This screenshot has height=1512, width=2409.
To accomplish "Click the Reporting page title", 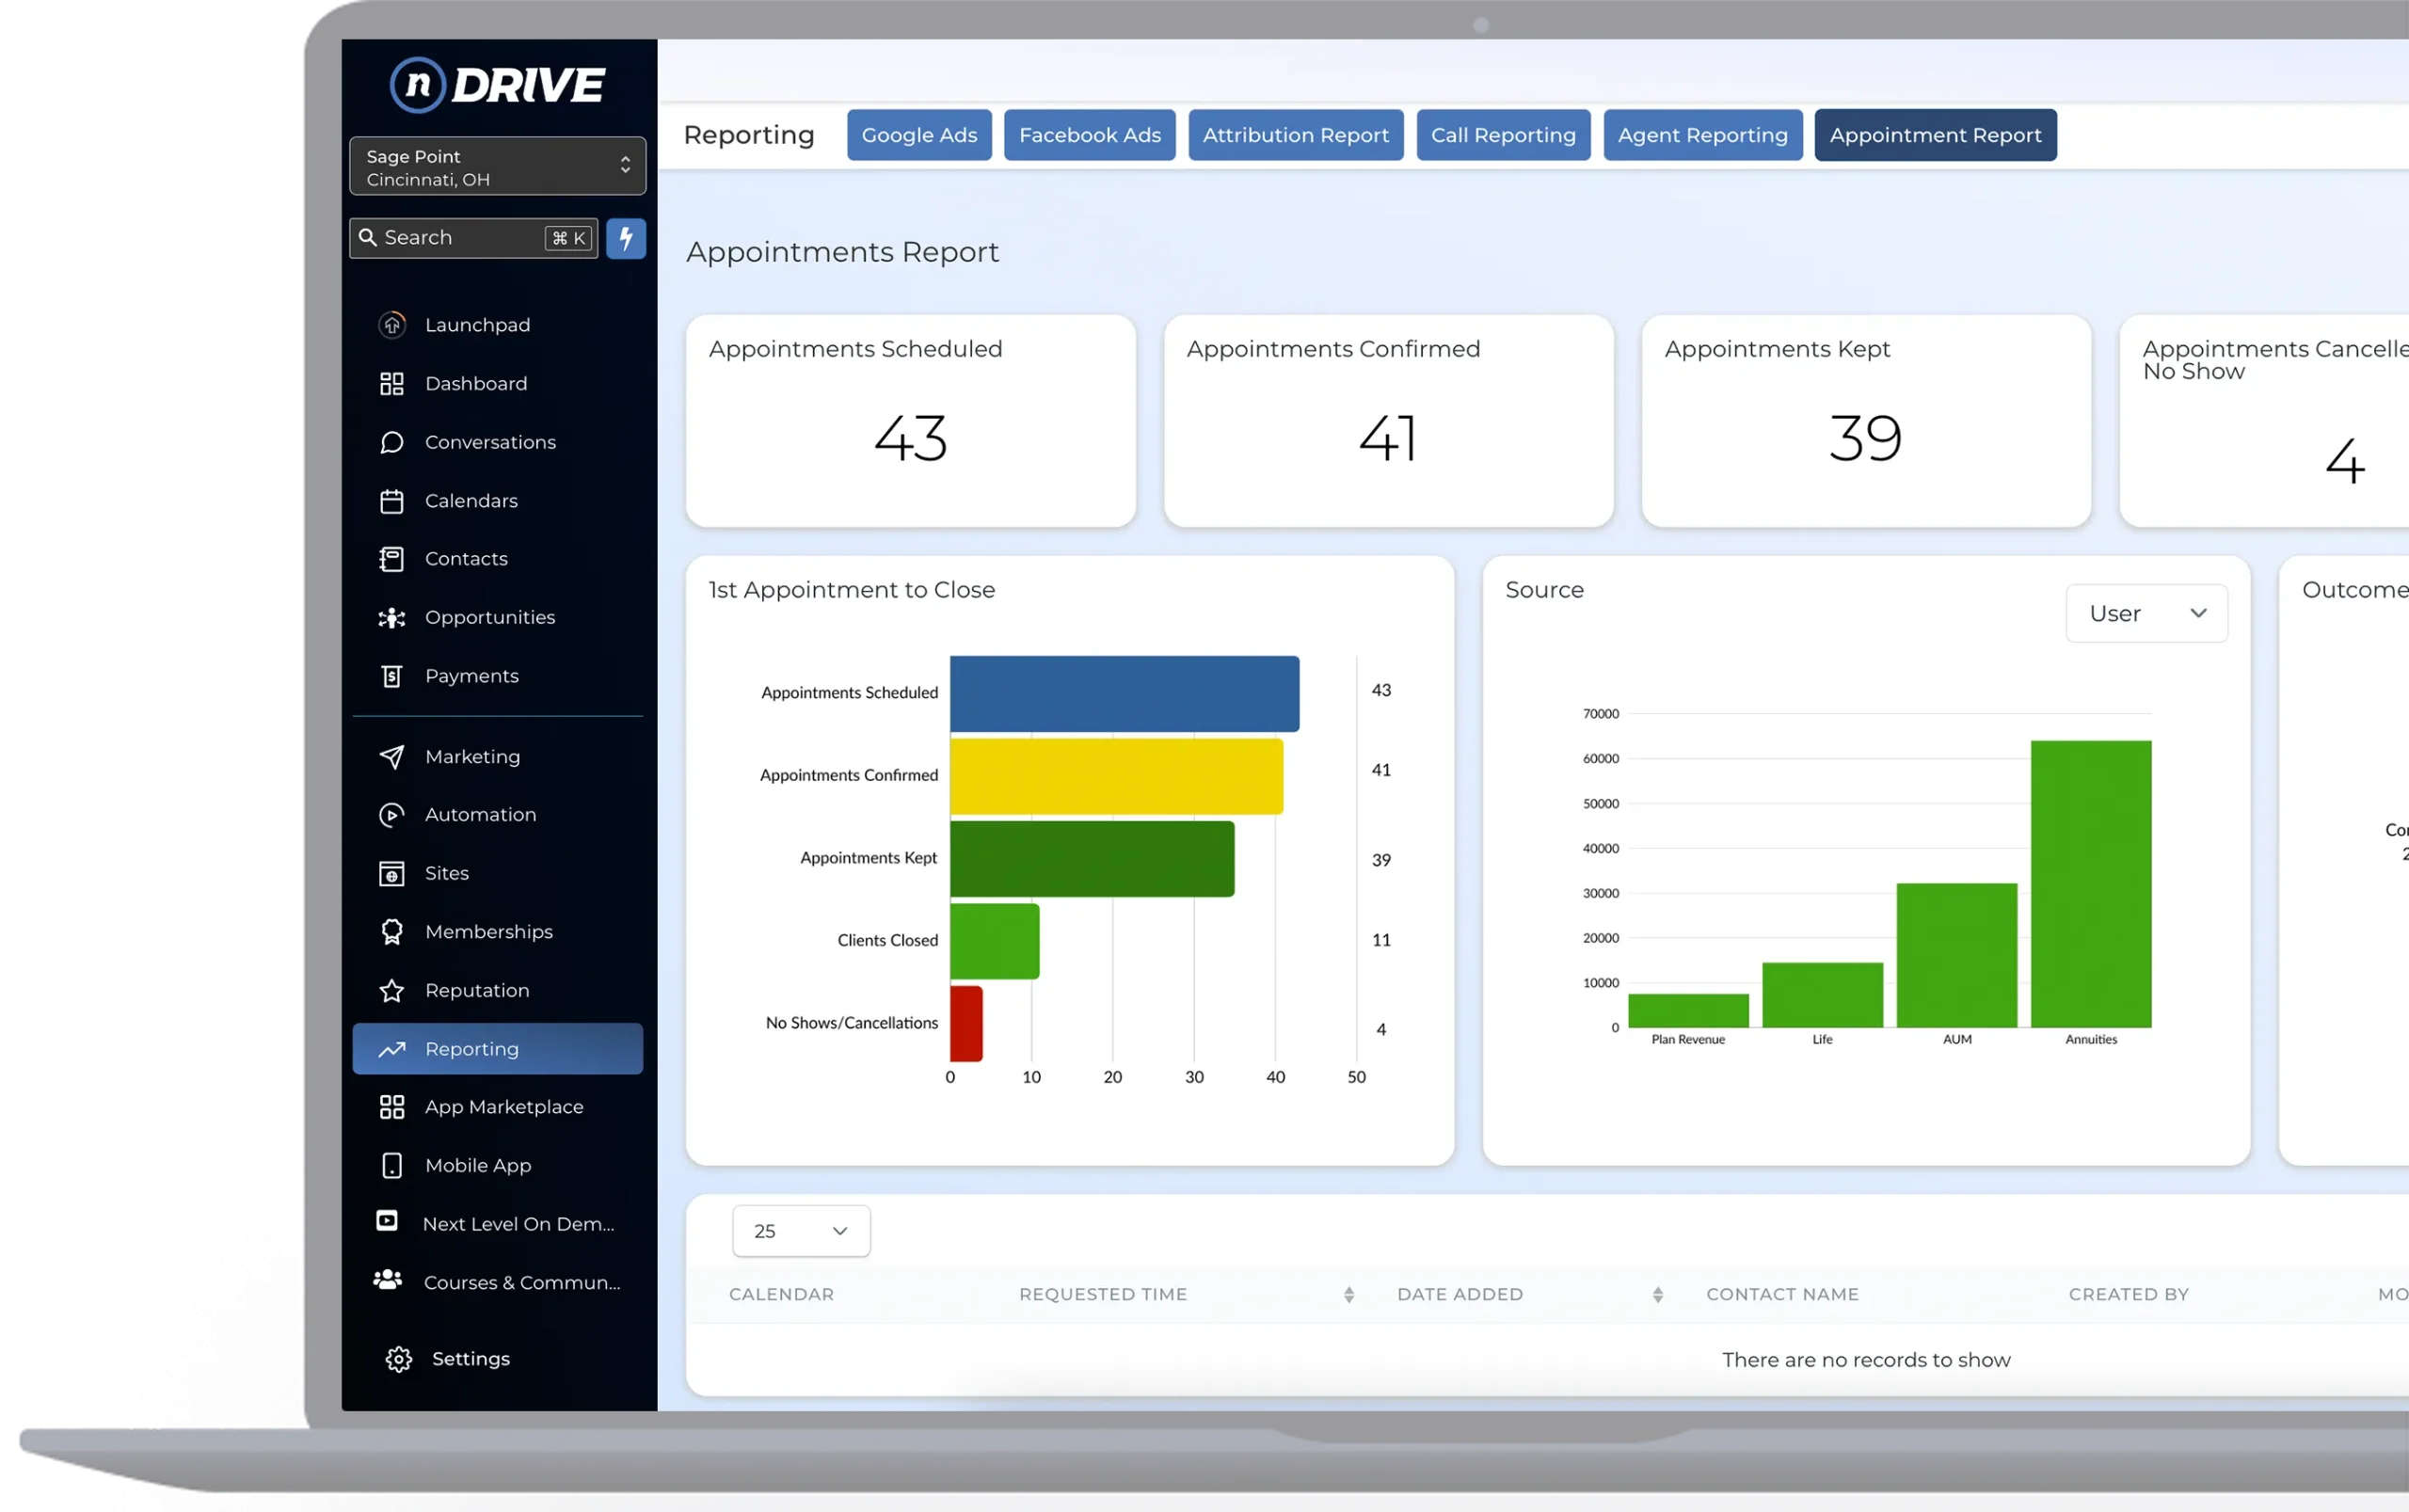I will 749,135.
